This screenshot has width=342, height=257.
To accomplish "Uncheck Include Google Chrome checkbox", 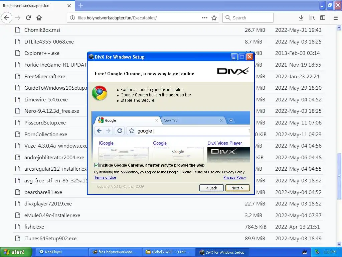I will click(x=96, y=165).
